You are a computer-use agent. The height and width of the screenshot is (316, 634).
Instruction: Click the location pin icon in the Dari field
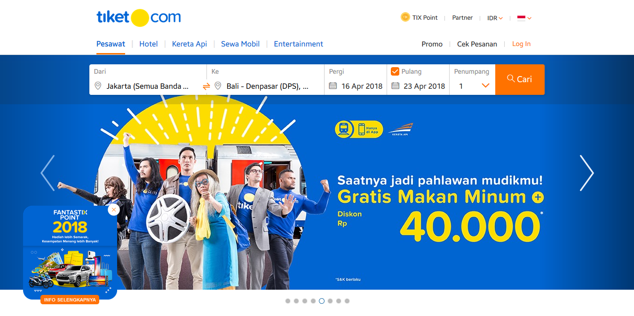[x=98, y=86]
